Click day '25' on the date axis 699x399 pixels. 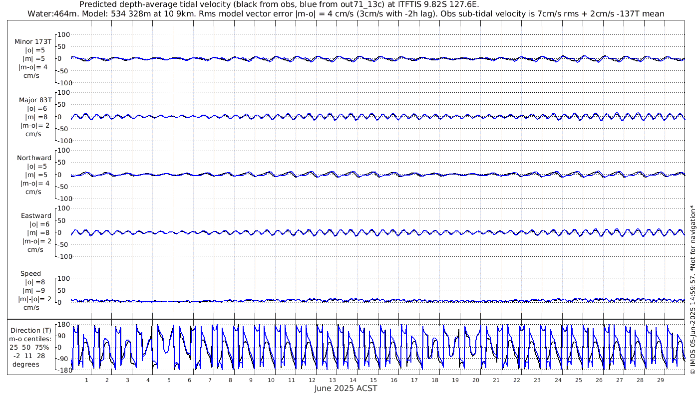click(578, 380)
